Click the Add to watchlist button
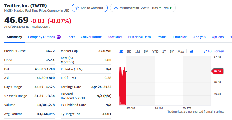Screen dimensions: 232x120 click(90, 8)
